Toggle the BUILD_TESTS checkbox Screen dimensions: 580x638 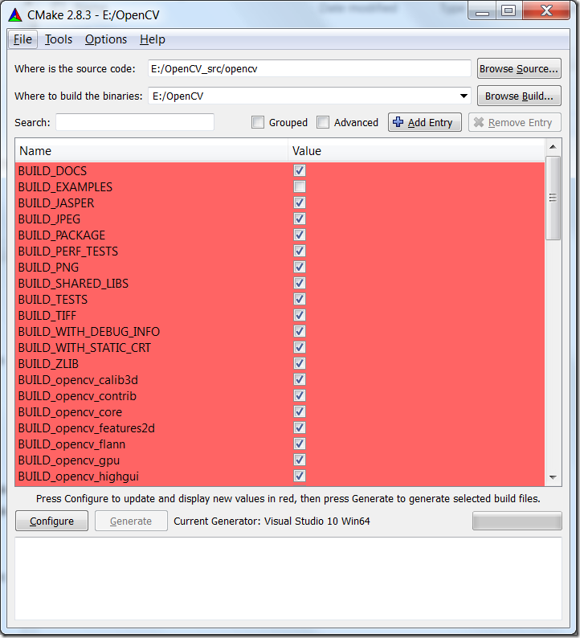click(300, 299)
